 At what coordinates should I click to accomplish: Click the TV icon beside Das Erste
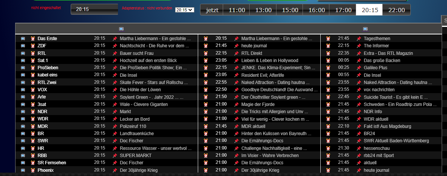[x=23, y=39]
